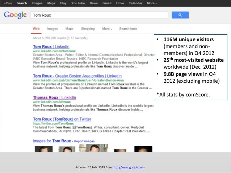Click the second Tom Roux image thumbnail
The height and width of the screenshot is (173, 231).
click(67, 149)
